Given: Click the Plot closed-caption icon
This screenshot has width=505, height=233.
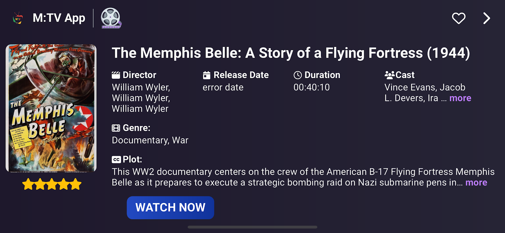Looking at the screenshot, I should pos(116,160).
